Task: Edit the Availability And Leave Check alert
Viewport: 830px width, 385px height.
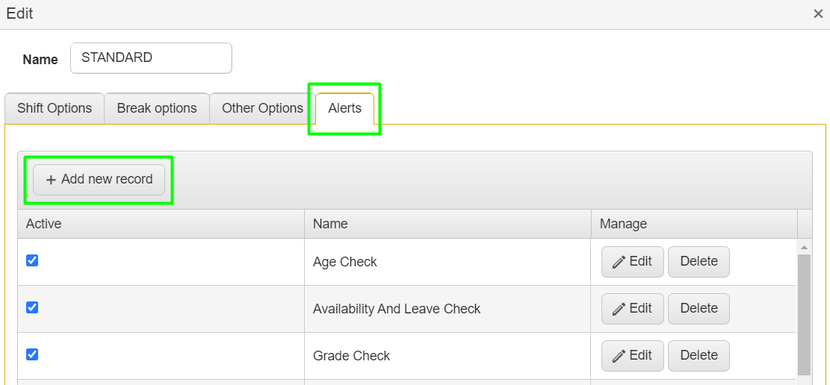Action: tap(633, 309)
